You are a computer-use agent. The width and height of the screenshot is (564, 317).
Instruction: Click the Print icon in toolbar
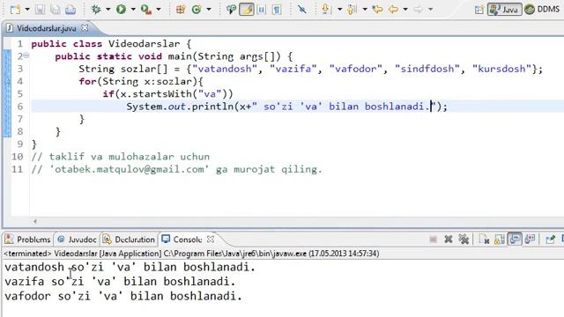(x=70, y=9)
